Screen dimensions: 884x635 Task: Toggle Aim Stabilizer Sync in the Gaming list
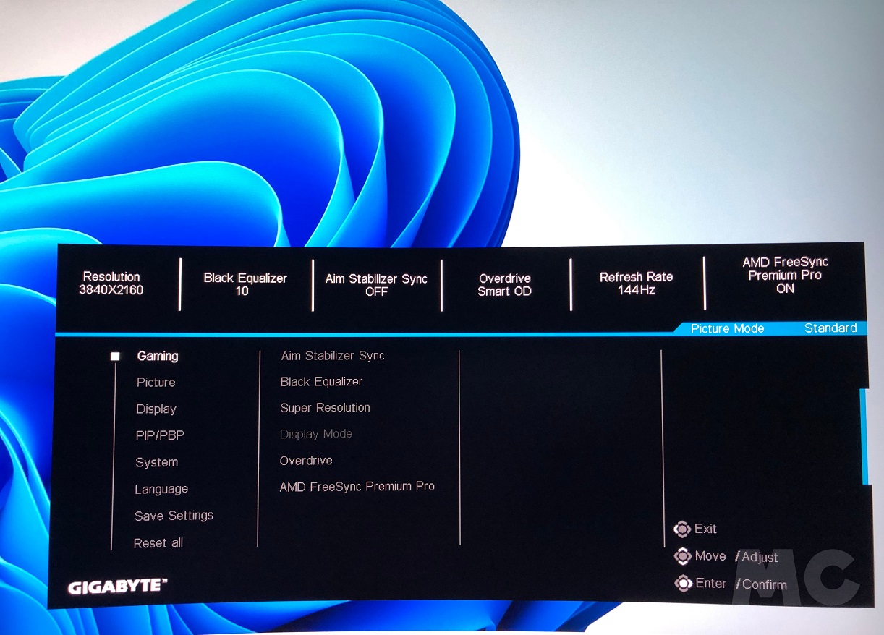click(x=333, y=356)
